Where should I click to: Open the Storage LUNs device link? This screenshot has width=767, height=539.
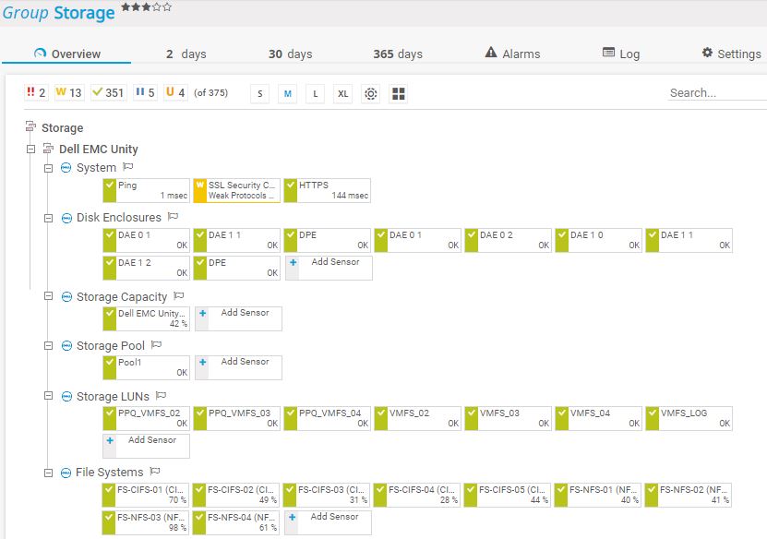coord(113,397)
